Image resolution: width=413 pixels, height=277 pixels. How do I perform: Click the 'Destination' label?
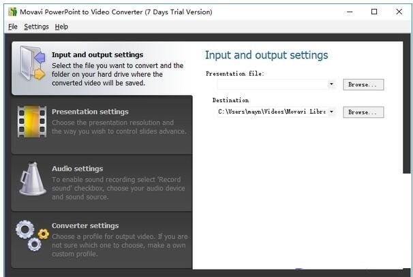230,100
